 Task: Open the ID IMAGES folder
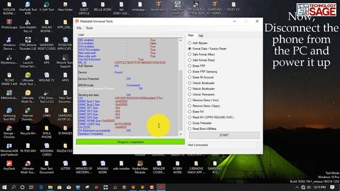pos(65,130)
